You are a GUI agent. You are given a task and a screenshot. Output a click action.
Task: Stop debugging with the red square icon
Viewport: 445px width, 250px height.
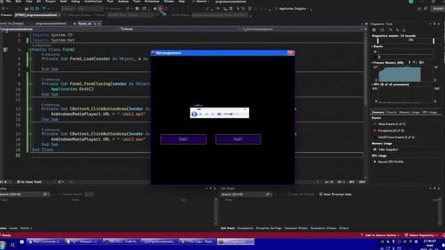pyautogui.click(x=160, y=9)
